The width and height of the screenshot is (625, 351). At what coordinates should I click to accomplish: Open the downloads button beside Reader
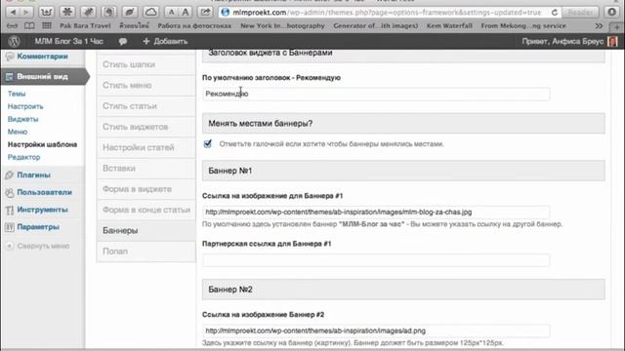pyautogui.click(x=612, y=12)
